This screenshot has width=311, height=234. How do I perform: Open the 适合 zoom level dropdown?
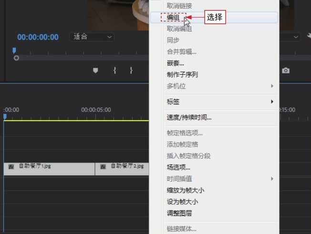pos(92,37)
